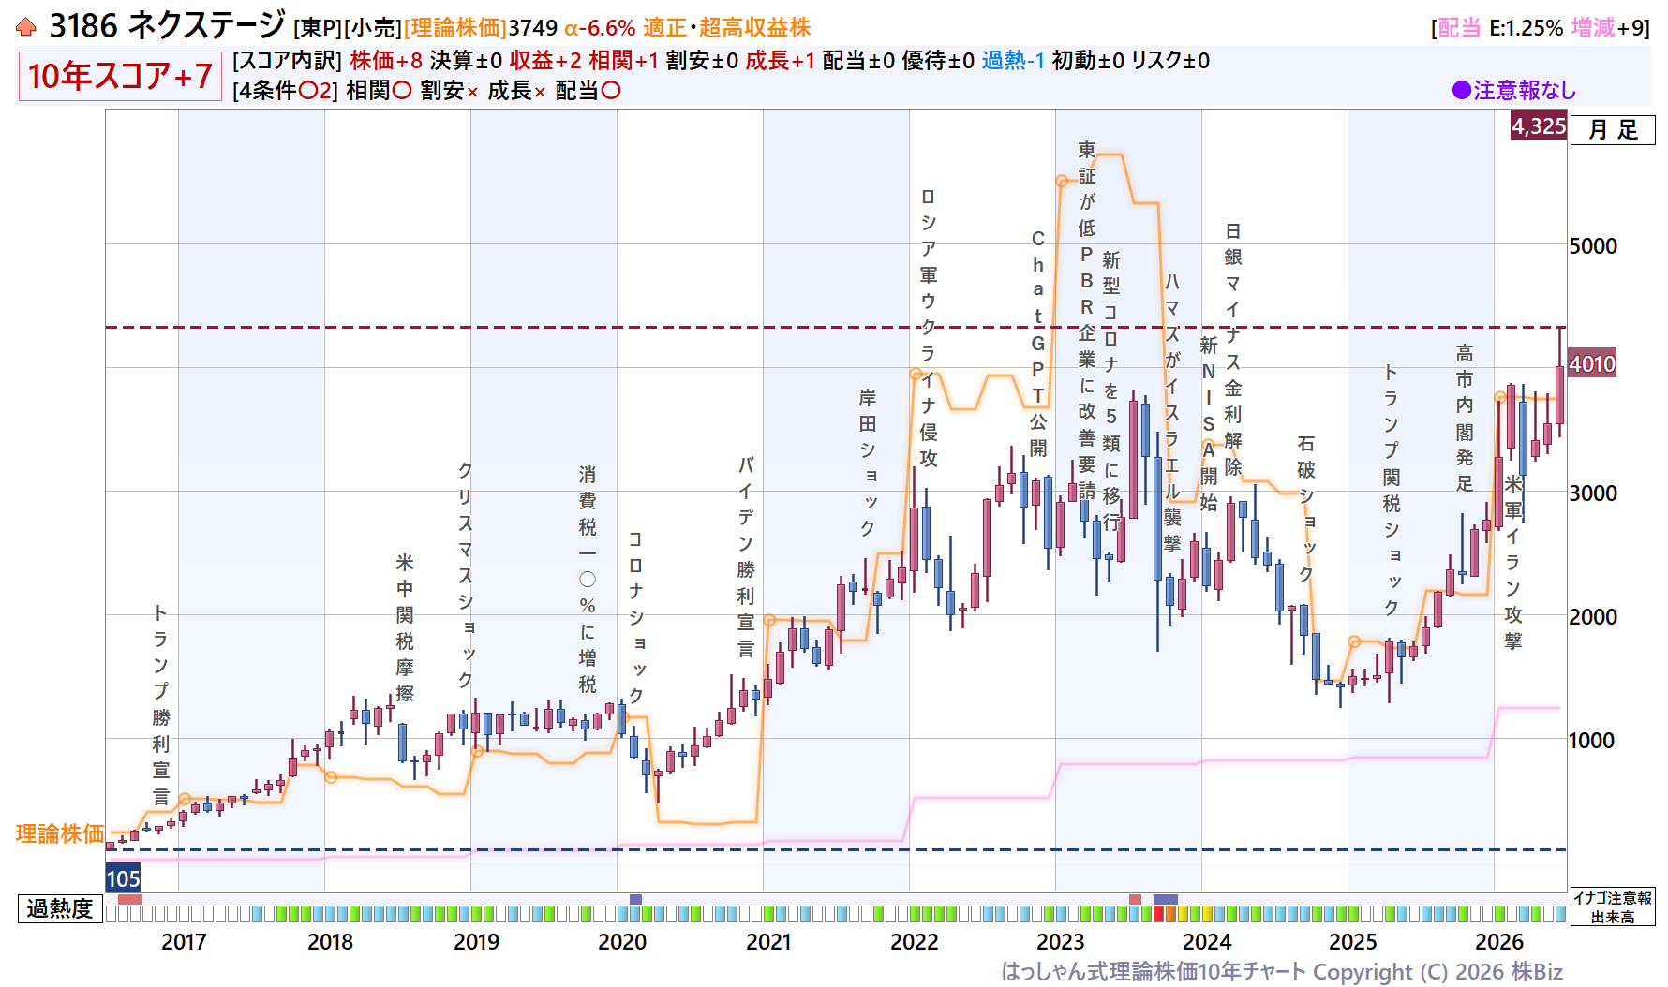Click the [4条件〇2] label
This screenshot has width=1668, height=987.
coord(285,91)
